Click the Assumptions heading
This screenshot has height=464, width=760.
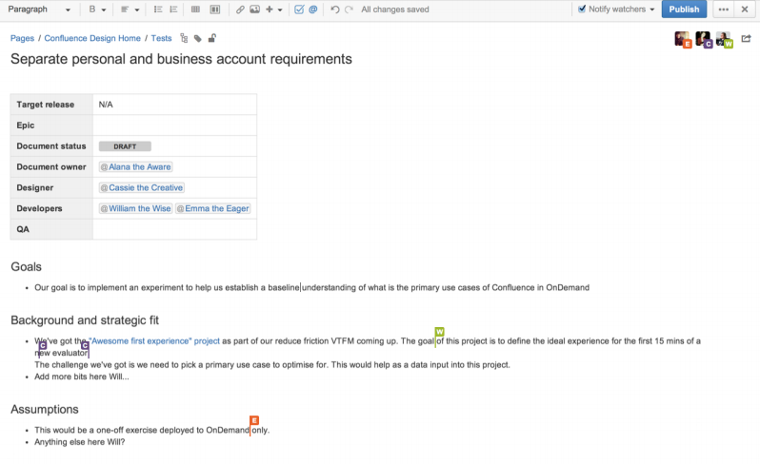coord(45,409)
